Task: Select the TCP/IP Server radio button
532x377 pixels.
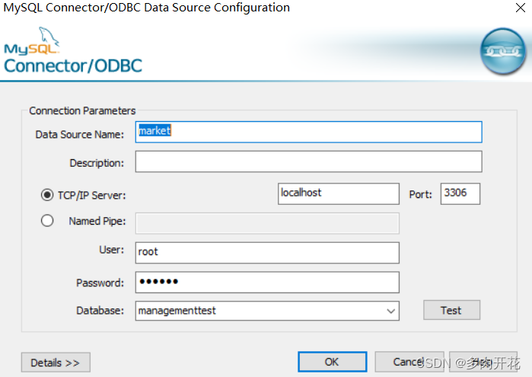Action: [47, 195]
